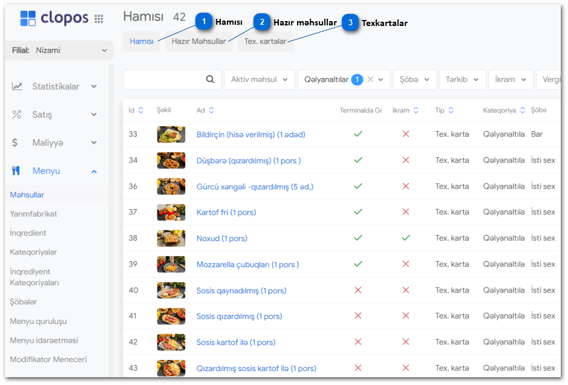Viewport: 568px width, 385px height.
Task: Click terminal red cross for Sosis qaynadılmış
Action: point(358,290)
